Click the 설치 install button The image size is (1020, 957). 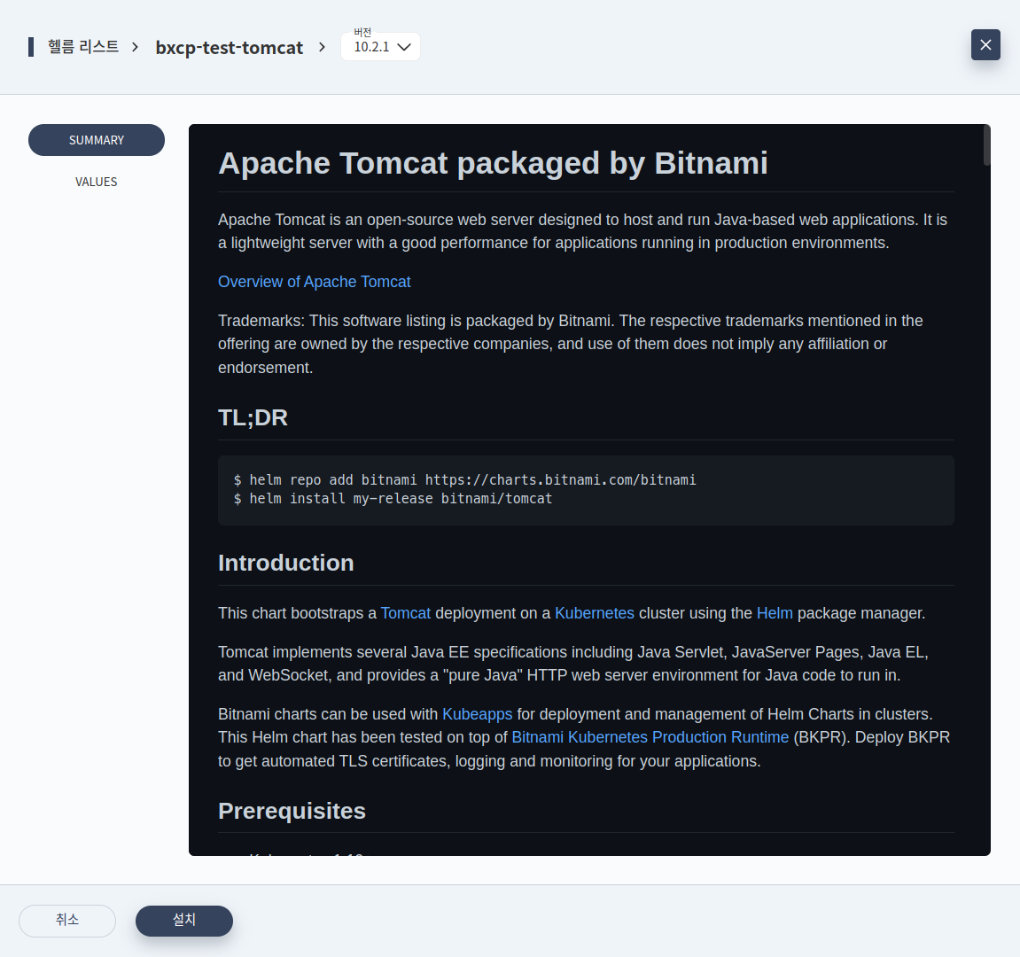(184, 921)
